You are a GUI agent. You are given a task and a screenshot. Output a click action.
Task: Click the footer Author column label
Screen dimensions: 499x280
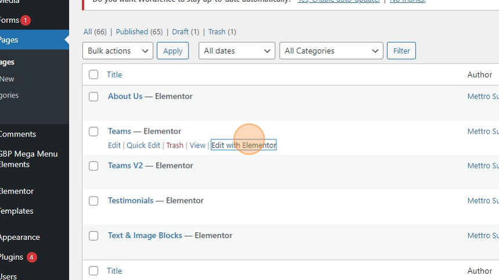point(480,271)
